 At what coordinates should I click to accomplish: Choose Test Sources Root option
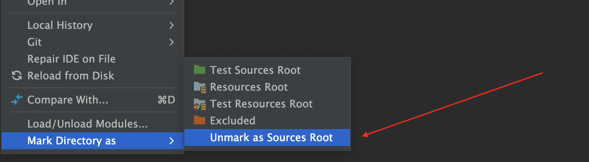[255, 70]
